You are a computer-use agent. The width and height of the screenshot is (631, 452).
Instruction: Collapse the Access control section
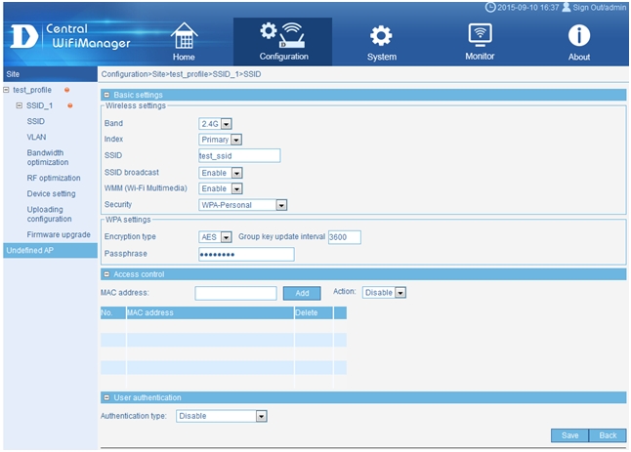tap(106, 274)
